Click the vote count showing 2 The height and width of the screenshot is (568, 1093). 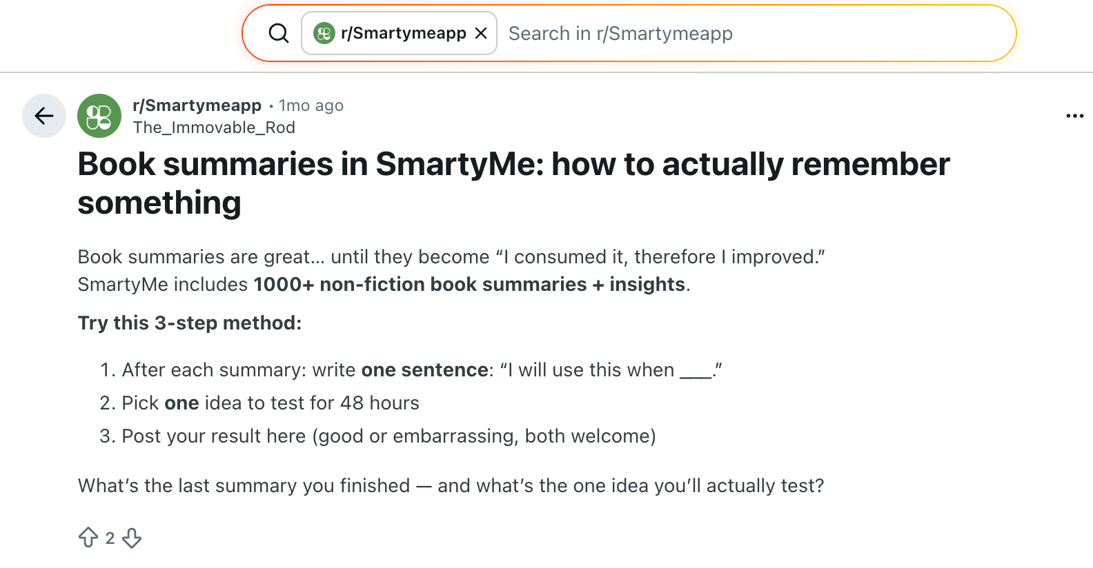tap(110, 538)
